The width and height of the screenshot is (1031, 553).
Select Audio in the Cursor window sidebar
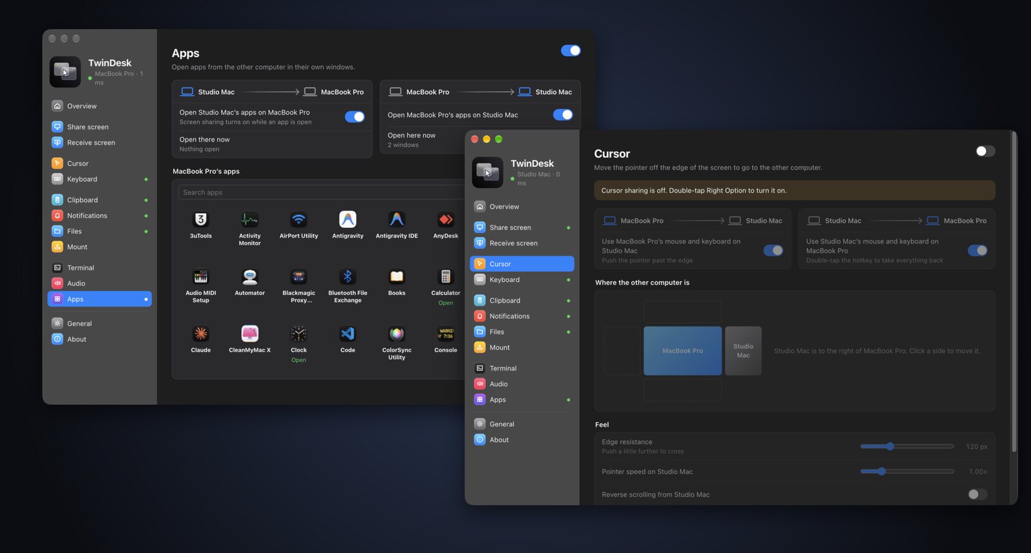522,384
